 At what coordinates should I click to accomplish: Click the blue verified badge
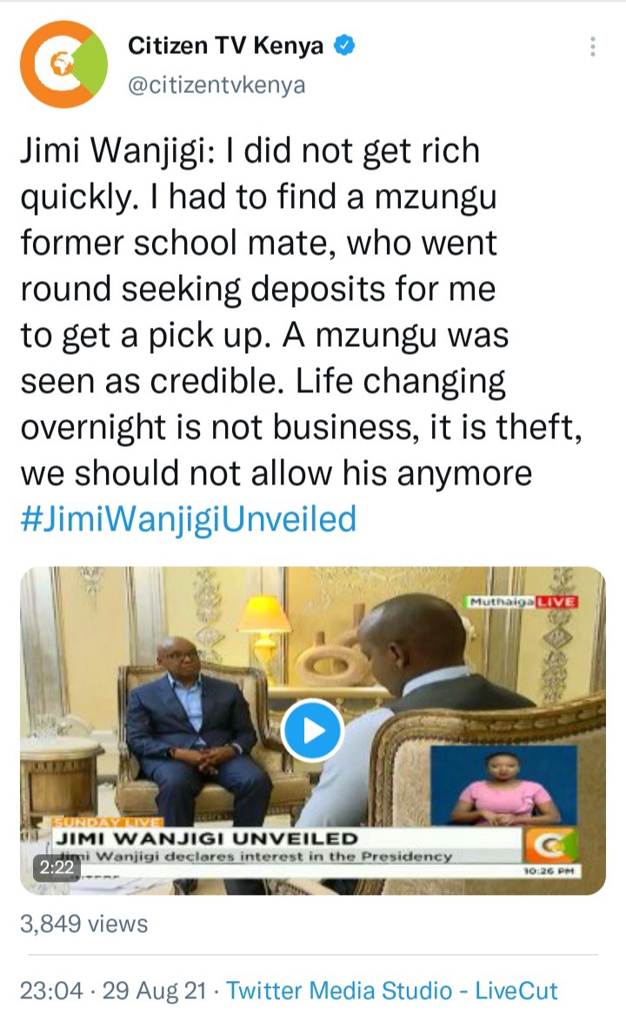tap(344, 45)
